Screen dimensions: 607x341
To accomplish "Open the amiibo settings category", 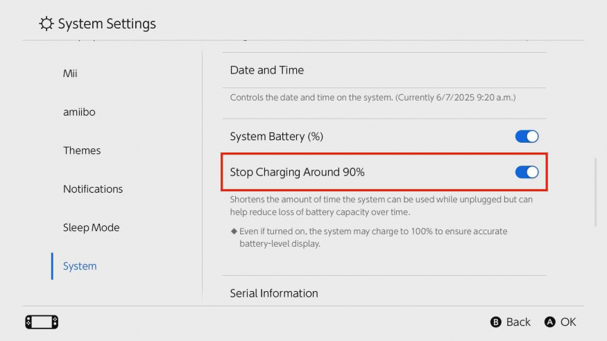I will pos(79,112).
